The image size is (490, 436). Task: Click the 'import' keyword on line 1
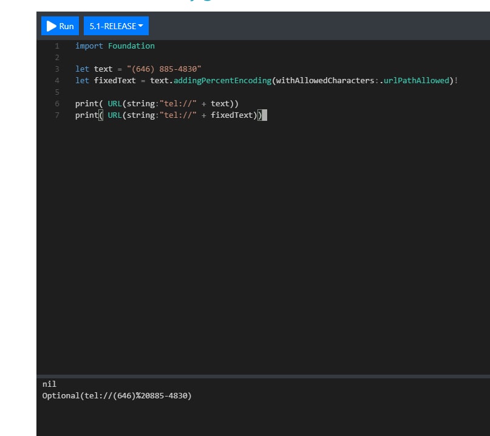tap(89, 46)
